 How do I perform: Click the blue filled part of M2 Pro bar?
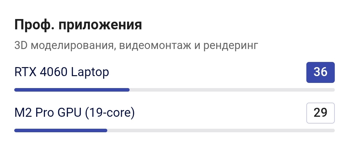point(61,130)
